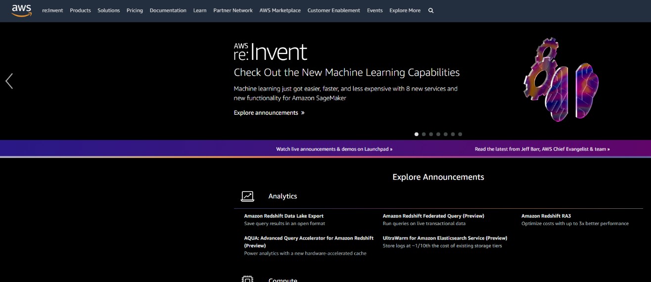Click 'Optimize costs with up to 3x better performance'

coord(575,224)
